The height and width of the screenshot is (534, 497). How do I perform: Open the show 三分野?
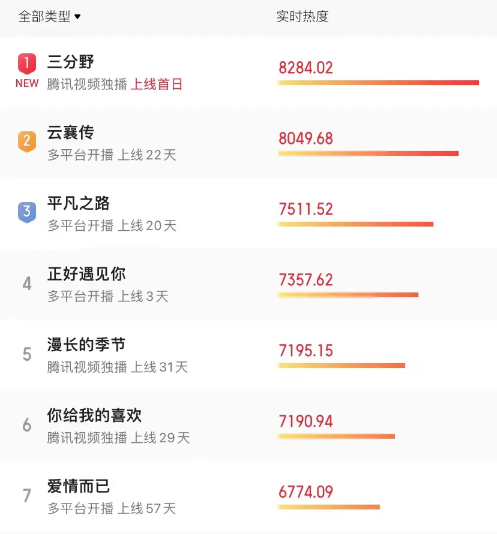coord(71,62)
